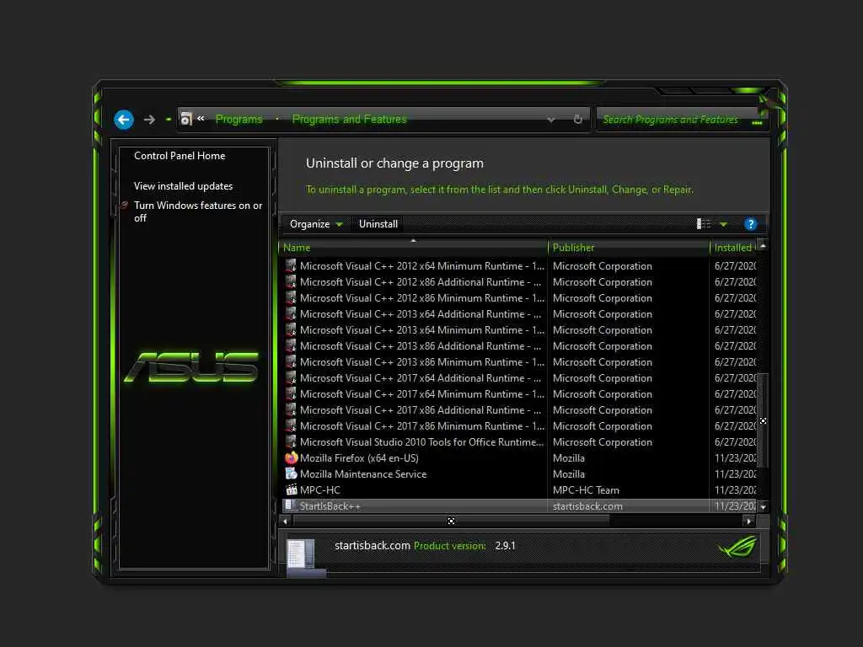Click the MPC-HC Team publisher cell
Image resolution: width=863 pixels, height=647 pixels.
point(586,489)
